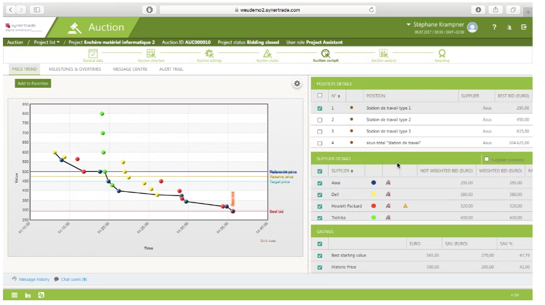This screenshot has width=545, height=305.
Task: Click the Add to Favorites button
Action: tap(34, 84)
